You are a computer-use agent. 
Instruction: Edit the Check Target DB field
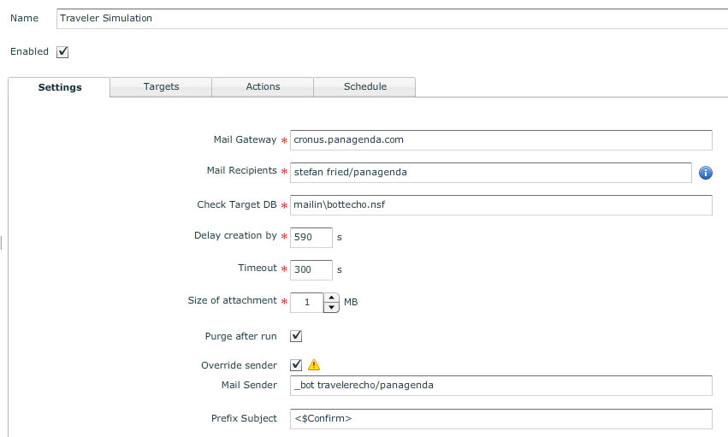click(500, 205)
